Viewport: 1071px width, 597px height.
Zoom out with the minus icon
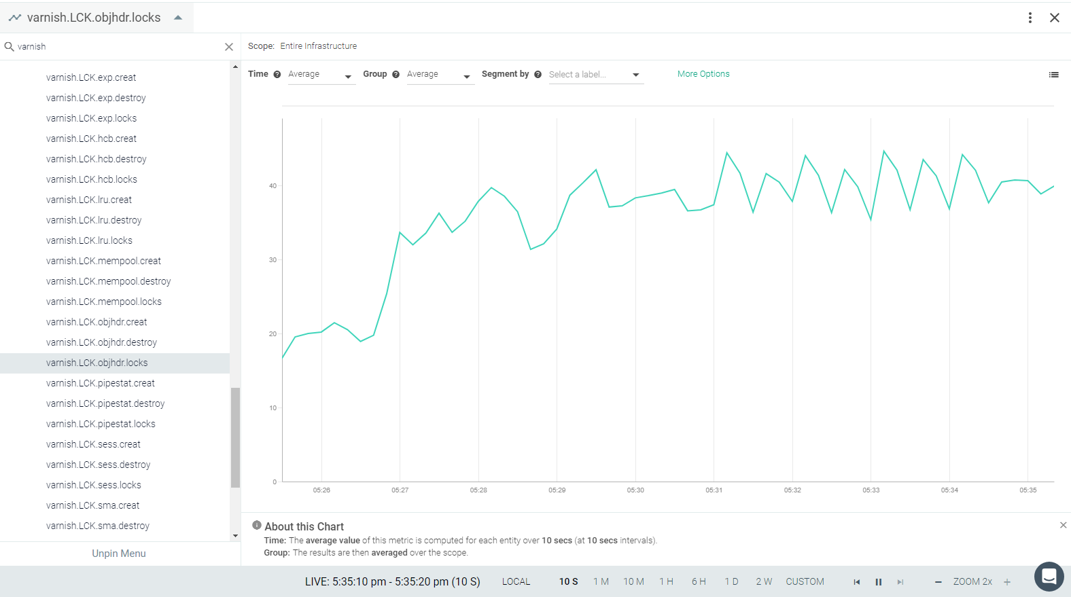[938, 582]
